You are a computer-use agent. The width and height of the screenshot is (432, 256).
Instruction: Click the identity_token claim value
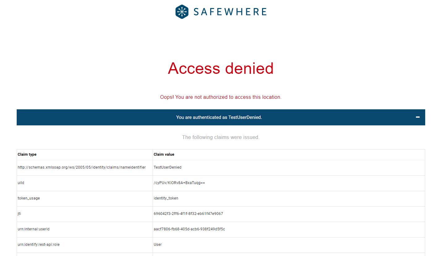[166, 198]
